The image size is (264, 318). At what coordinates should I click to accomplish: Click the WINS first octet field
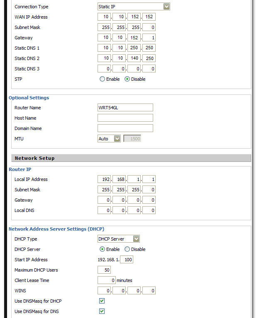[104, 291]
